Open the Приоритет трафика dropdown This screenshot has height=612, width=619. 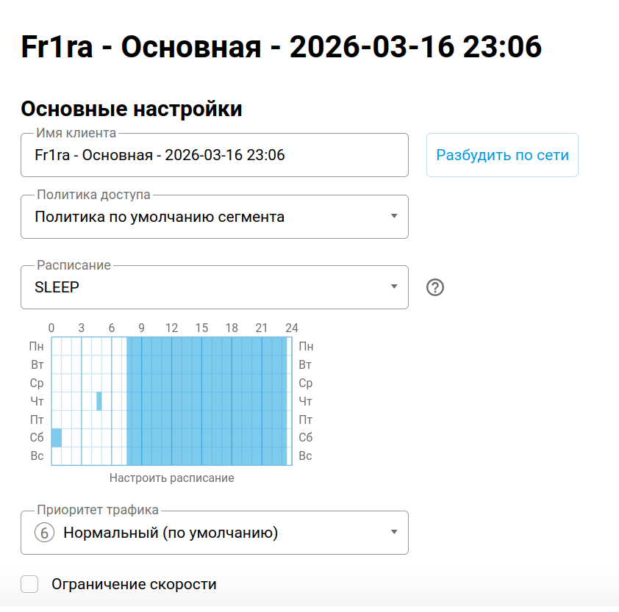click(x=214, y=533)
